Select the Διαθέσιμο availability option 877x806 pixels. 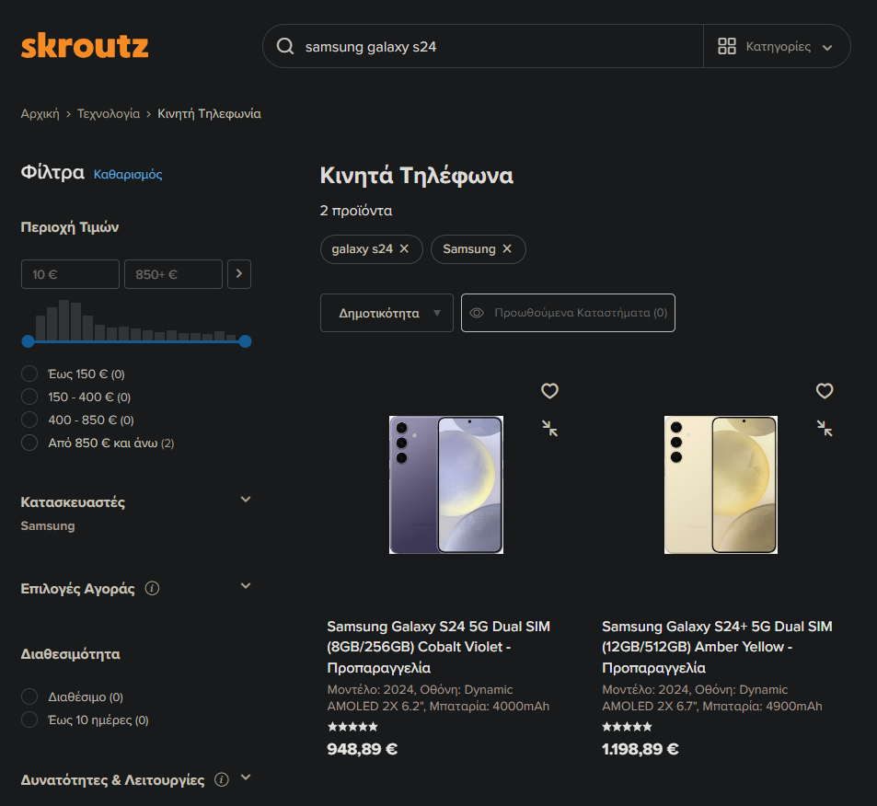click(29, 697)
